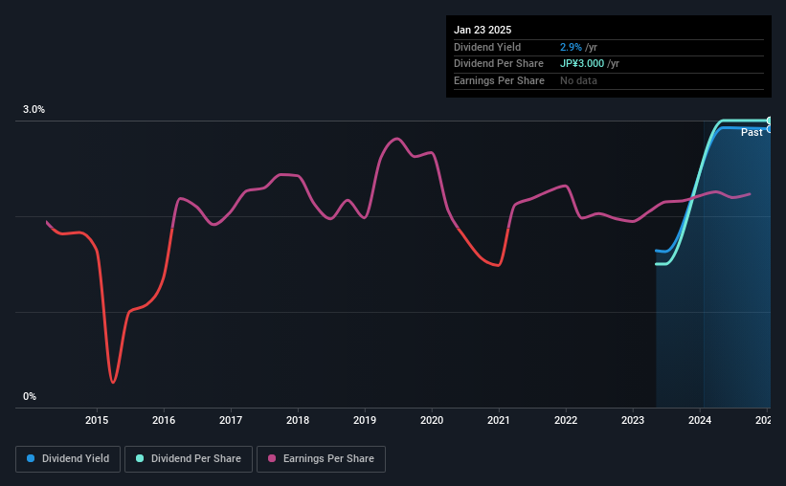The image size is (786, 486).
Task: Click the Dividend Per Share line endpoint marker
Action: coord(770,121)
